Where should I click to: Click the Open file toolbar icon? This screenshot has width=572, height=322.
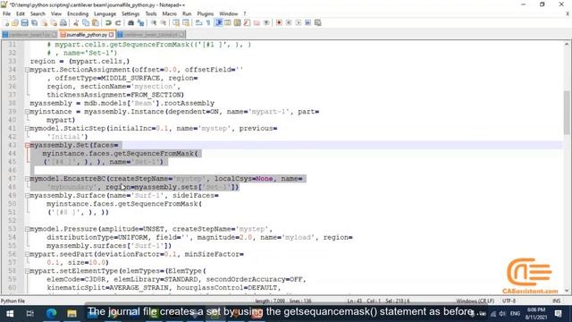point(15,23)
